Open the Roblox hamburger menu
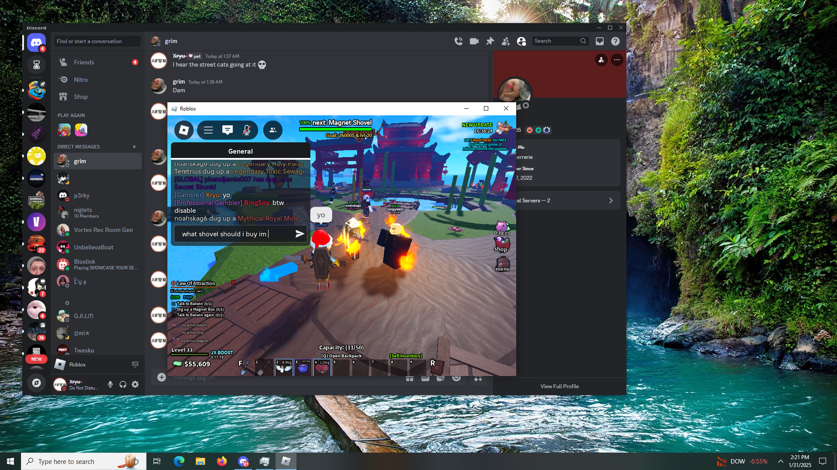This screenshot has width=837, height=470. coord(208,130)
